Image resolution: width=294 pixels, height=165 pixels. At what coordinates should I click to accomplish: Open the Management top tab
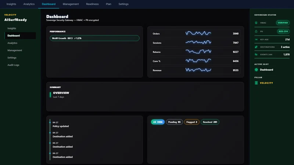(71, 4)
